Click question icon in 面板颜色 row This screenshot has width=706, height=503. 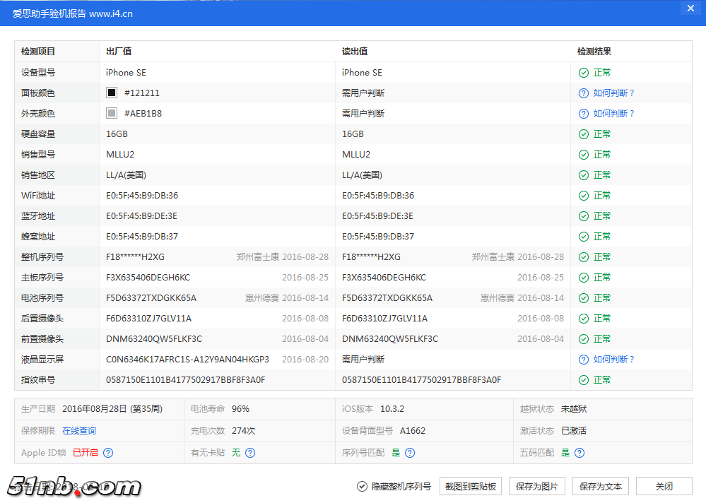(584, 93)
